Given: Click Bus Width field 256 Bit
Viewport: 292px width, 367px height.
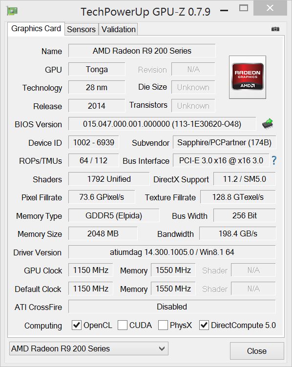Looking at the screenshot, I should pos(245,215).
